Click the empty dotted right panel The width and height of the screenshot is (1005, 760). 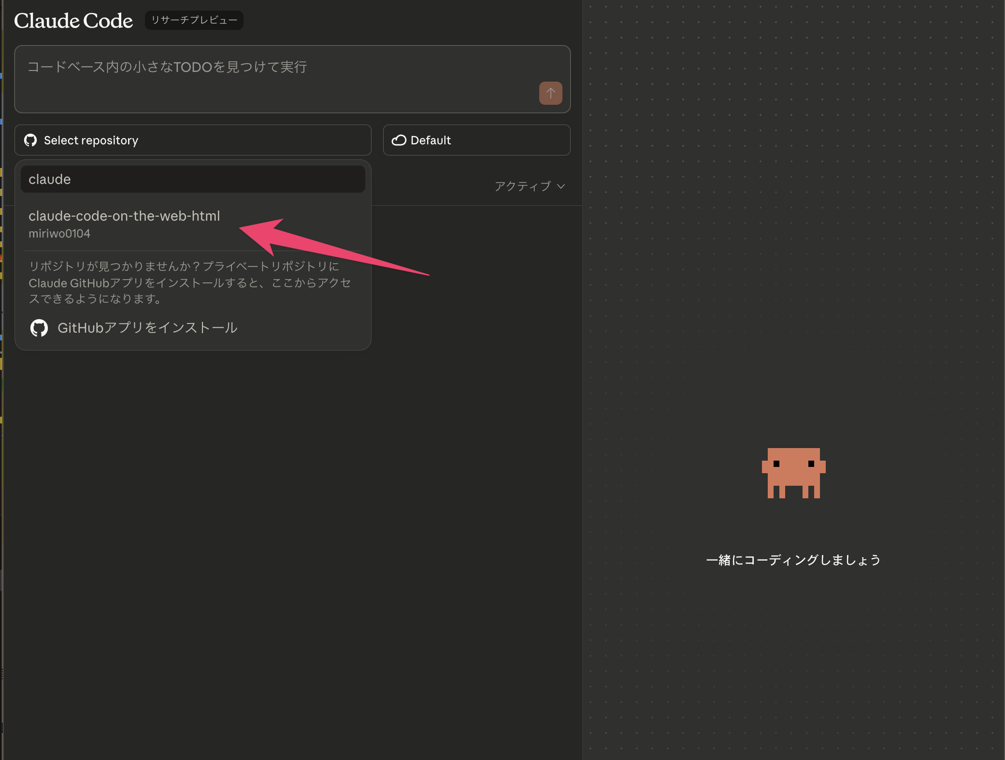tap(792, 241)
